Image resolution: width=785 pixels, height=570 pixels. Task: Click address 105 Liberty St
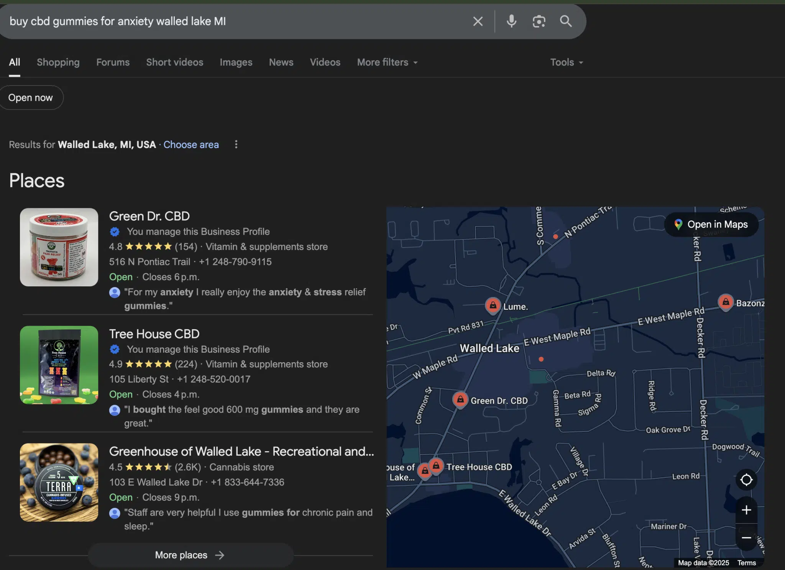click(x=139, y=379)
